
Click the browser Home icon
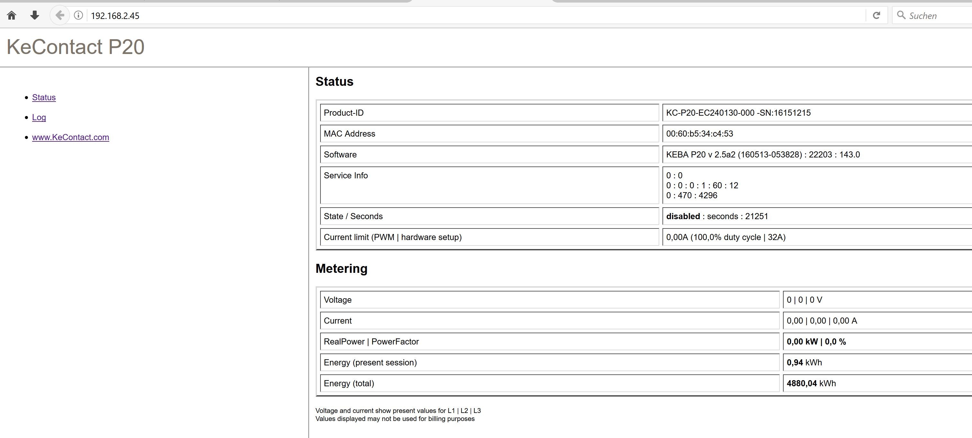pyautogui.click(x=11, y=15)
